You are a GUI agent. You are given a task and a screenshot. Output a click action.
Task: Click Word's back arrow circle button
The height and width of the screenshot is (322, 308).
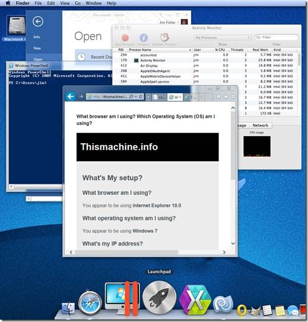[x=38, y=21]
